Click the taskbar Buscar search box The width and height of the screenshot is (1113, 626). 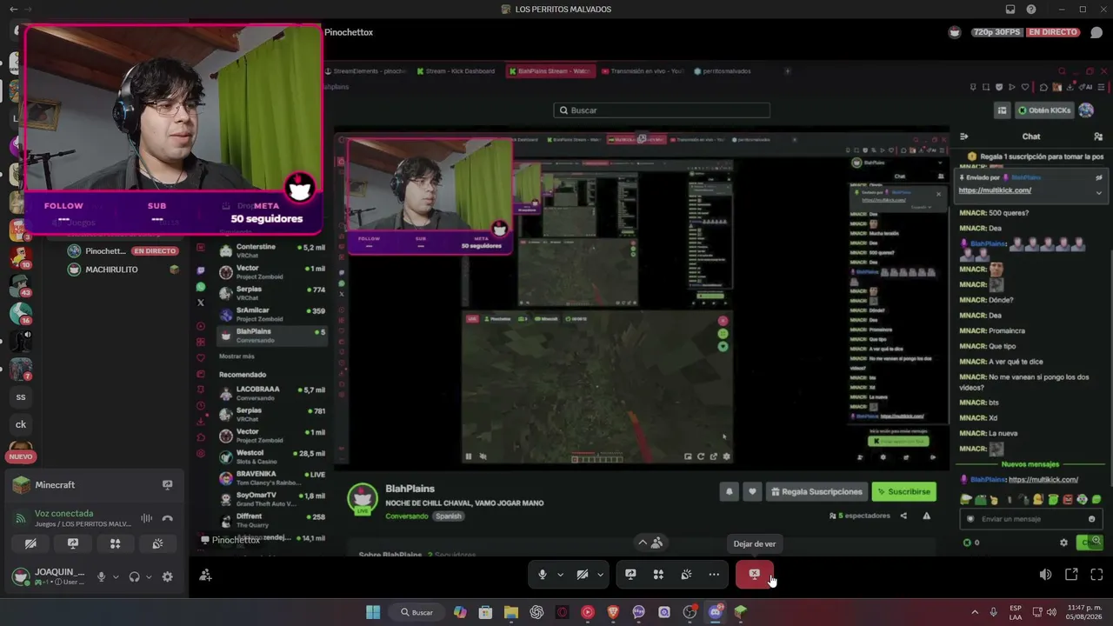coord(417,612)
